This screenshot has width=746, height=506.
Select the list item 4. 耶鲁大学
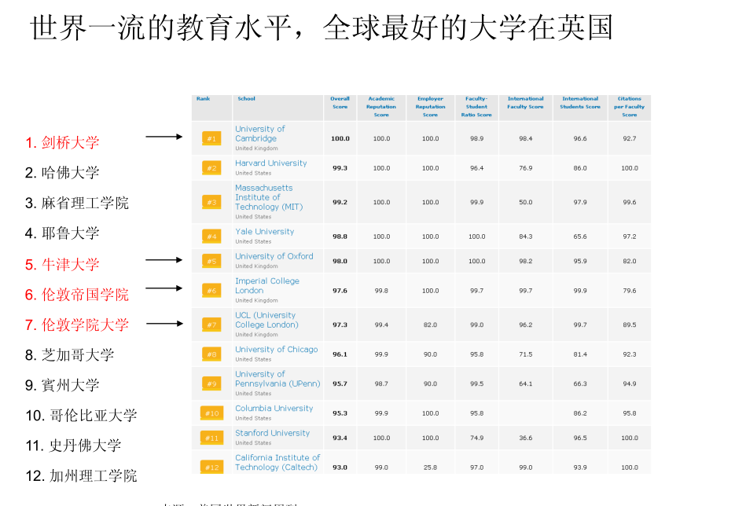[62, 233]
